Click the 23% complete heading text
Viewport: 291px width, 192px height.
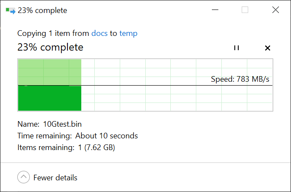(x=50, y=47)
